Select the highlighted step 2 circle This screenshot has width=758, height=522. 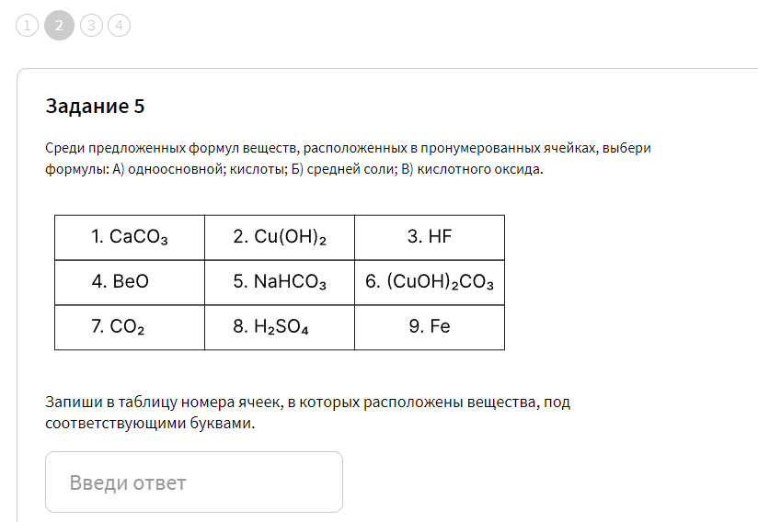pos(59,25)
